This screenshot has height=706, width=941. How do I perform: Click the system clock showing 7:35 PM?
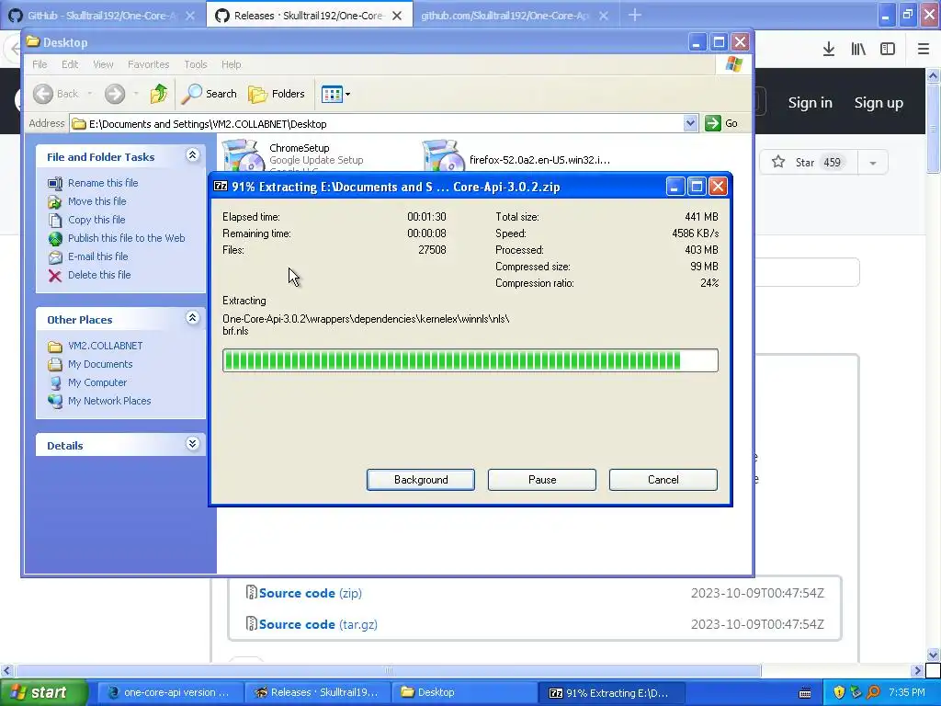point(907,693)
